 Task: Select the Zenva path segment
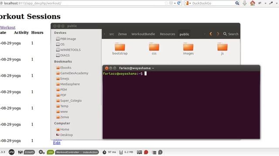pos(122,34)
